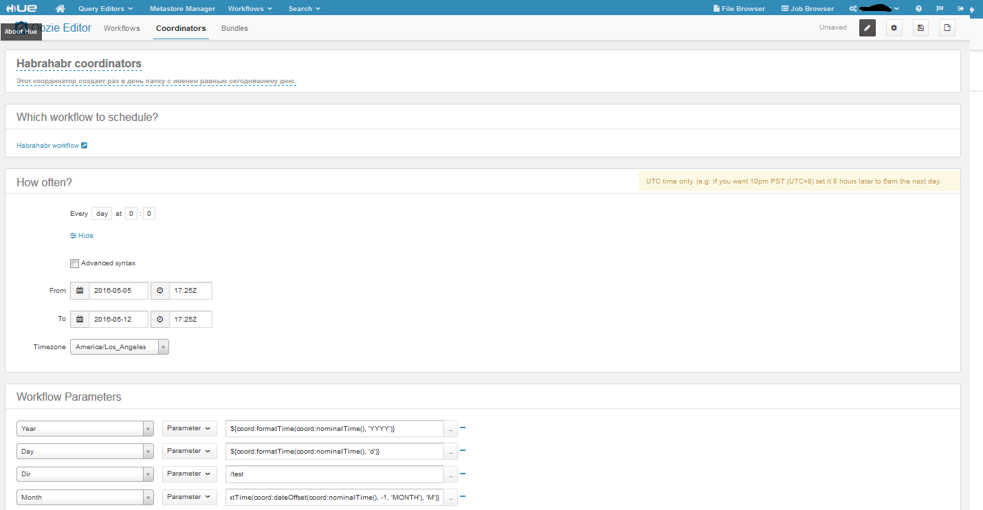The width and height of the screenshot is (983, 510).
Task: Open File Browser in the top bar
Action: click(x=739, y=8)
